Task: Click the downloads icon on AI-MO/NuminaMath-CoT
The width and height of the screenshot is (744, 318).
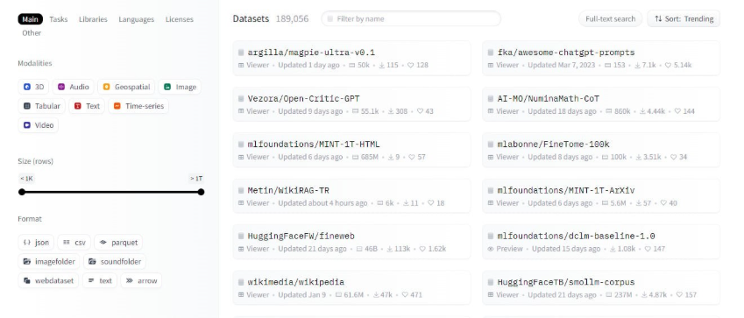Action: (x=642, y=111)
